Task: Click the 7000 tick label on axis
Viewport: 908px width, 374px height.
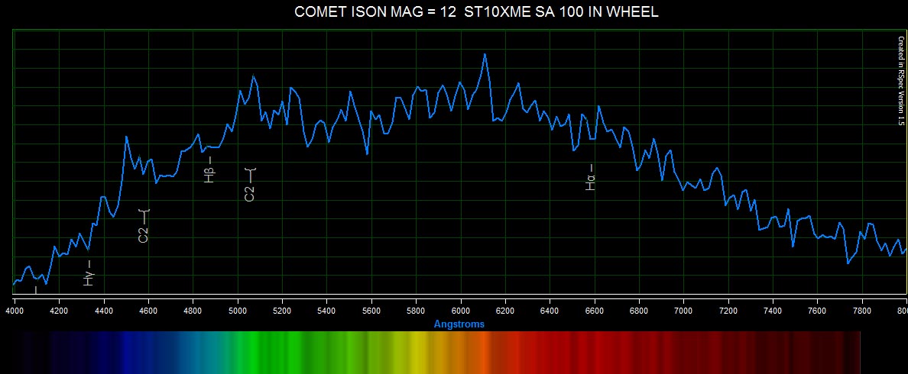Action: pyautogui.click(x=683, y=311)
